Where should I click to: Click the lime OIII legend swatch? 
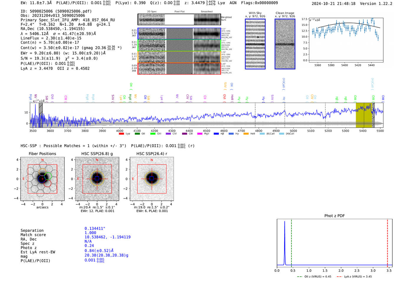pyautogui.click(x=153, y=134)
